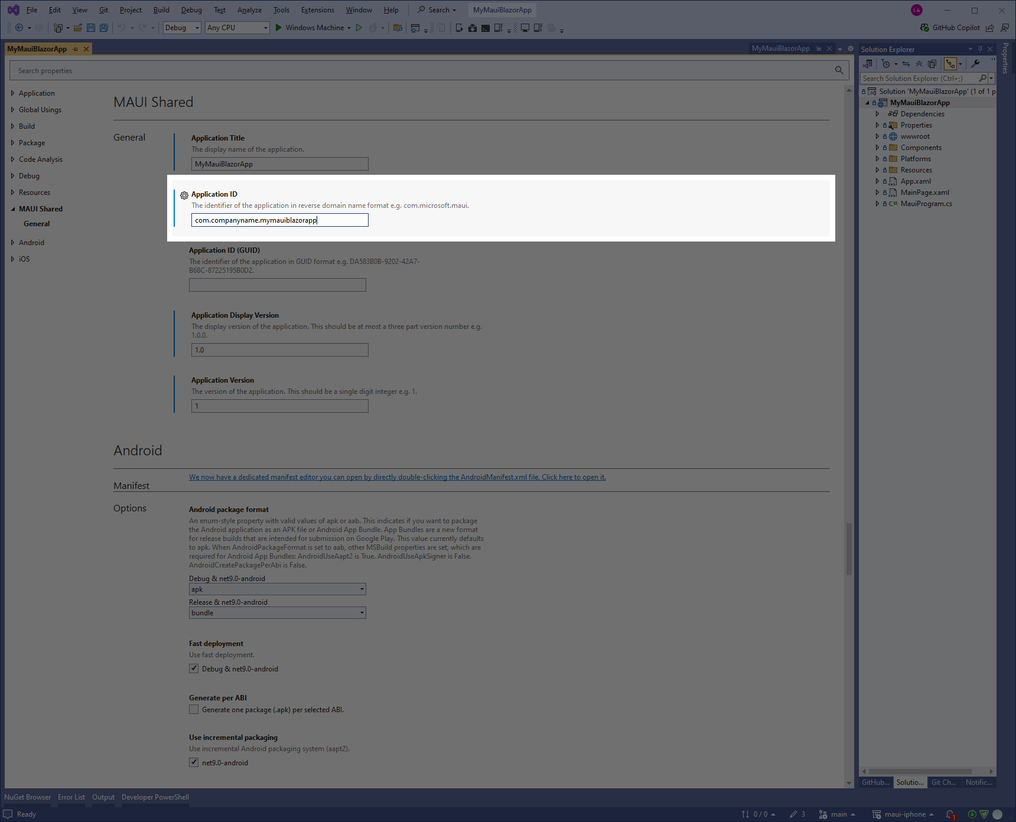The image size is (1016, 822).
Task: Open the Any CPU platform dropdown
Action: 237,28
